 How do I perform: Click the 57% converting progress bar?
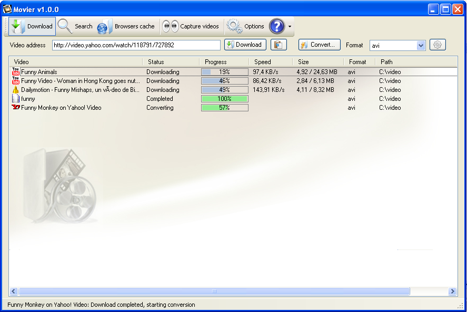pos(225,108)
